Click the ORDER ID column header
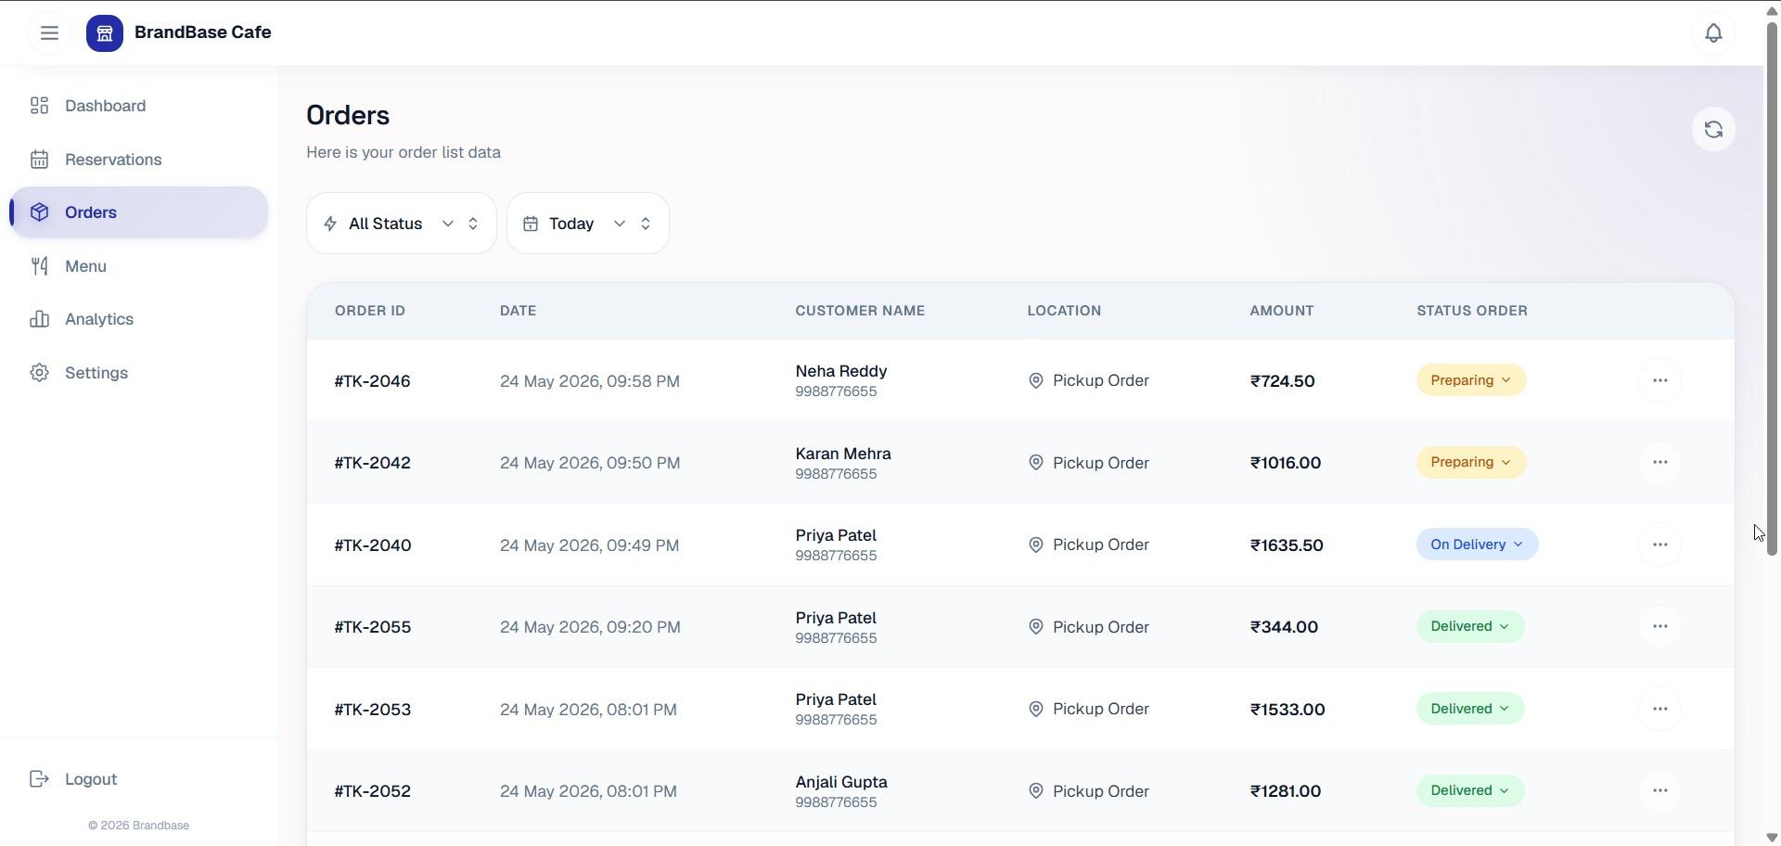The image size is (1781, 846). [370, 311]
